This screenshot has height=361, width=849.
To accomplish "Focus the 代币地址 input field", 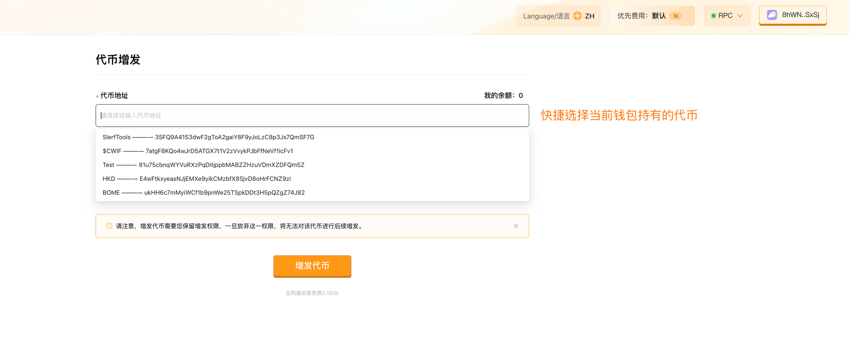I will coord(312,115).
